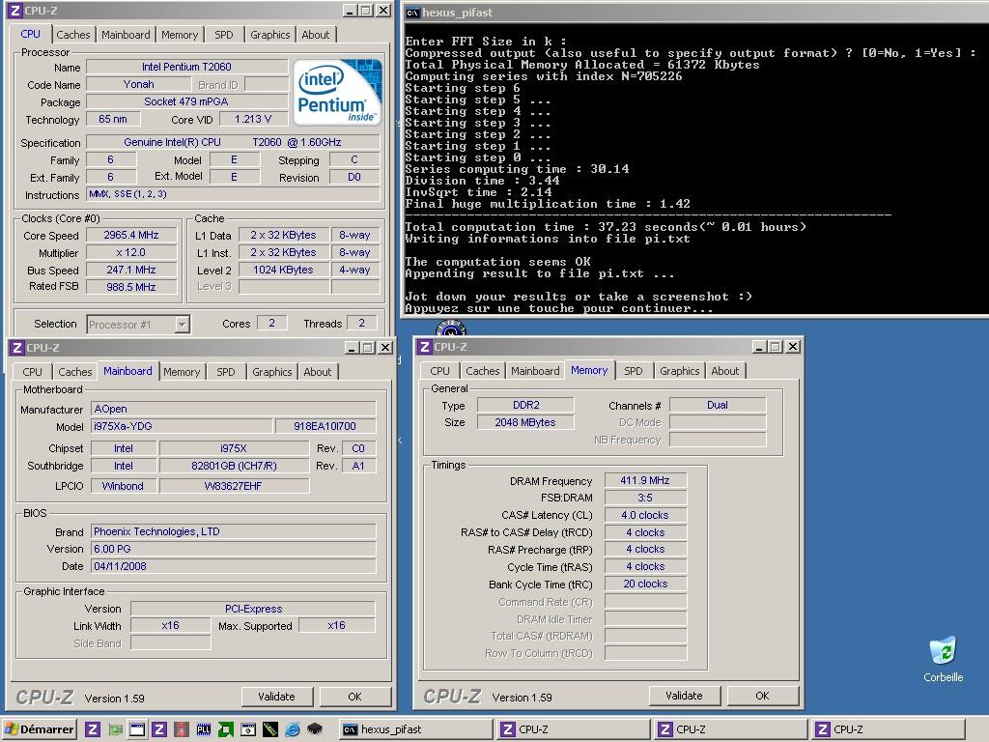Open SPD tab in the Memory window
989x742 pixels.
click(x=634, y=371)
